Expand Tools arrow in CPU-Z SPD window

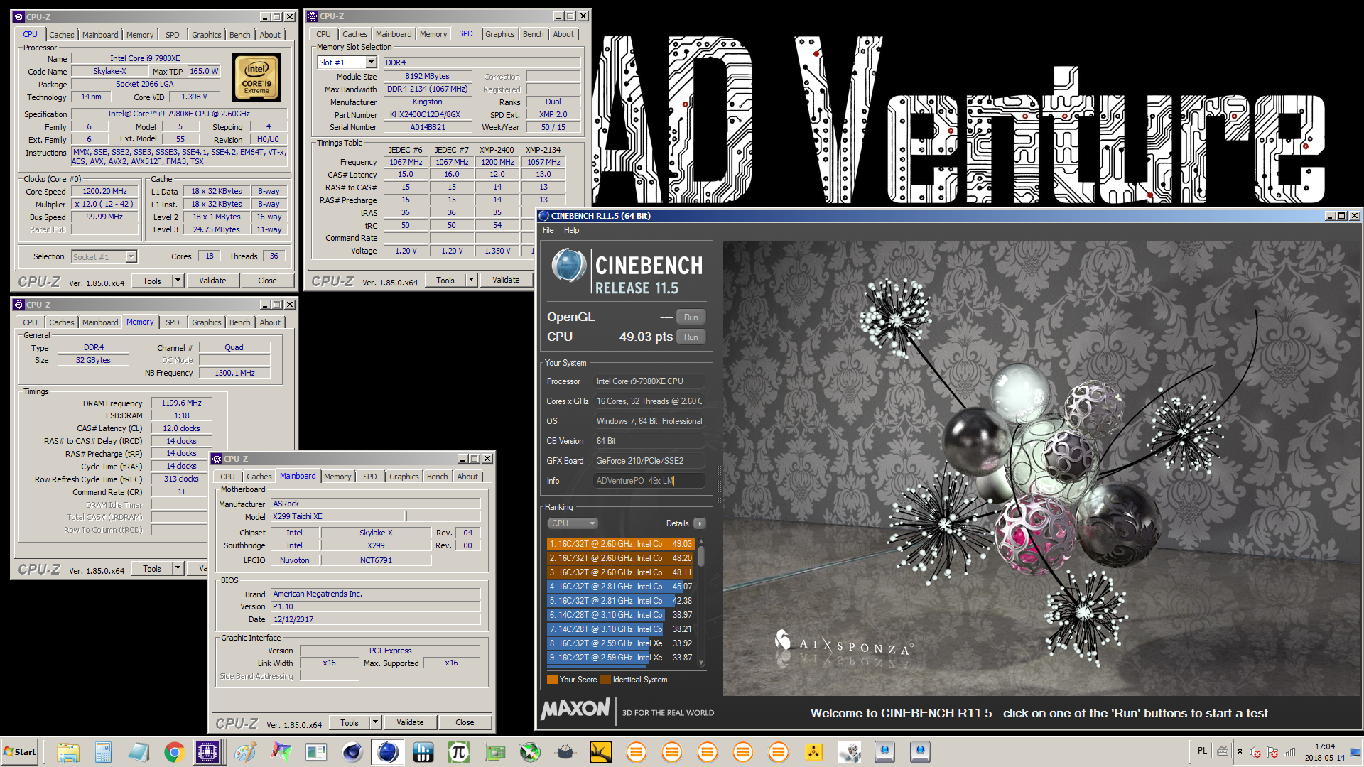471,280
